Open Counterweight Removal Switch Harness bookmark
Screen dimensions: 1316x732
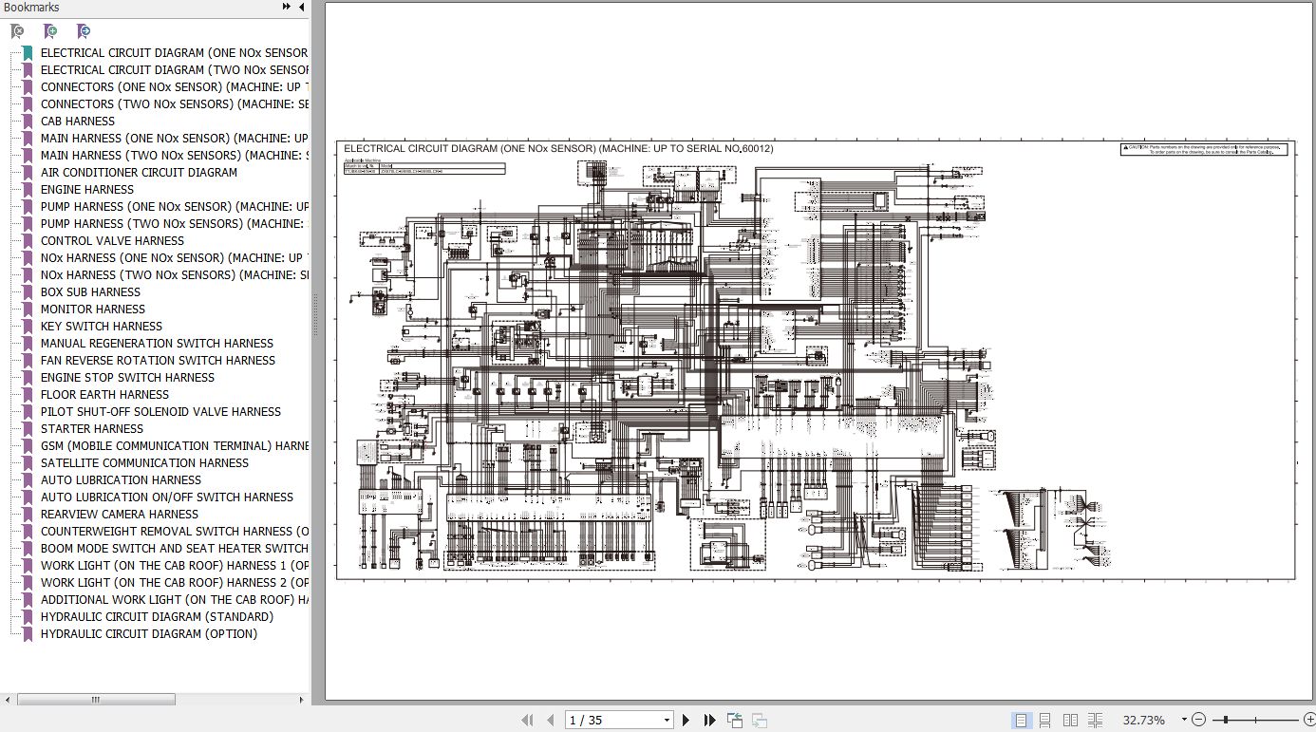pos(175,532)
